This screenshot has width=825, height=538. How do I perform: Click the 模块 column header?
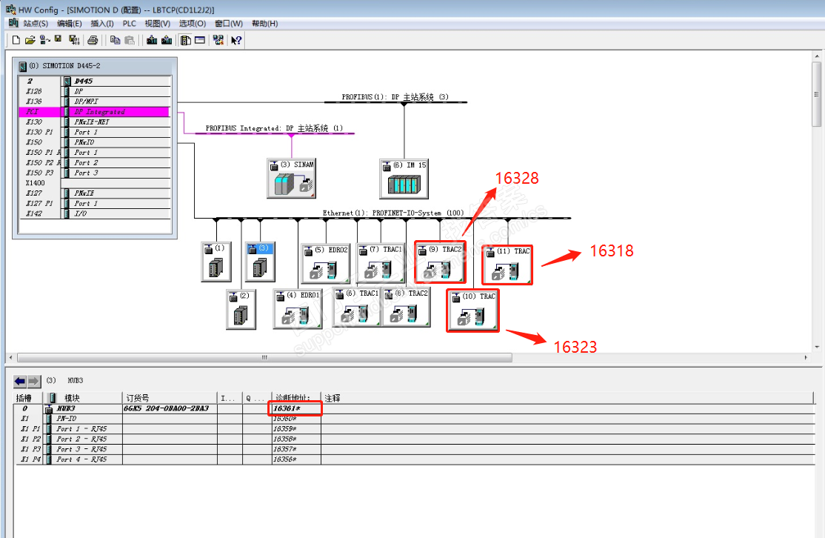(x=83, y=398)
